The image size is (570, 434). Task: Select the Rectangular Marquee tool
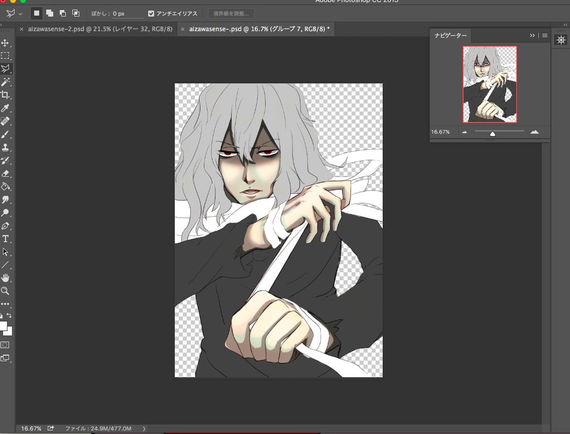[6, 56]
